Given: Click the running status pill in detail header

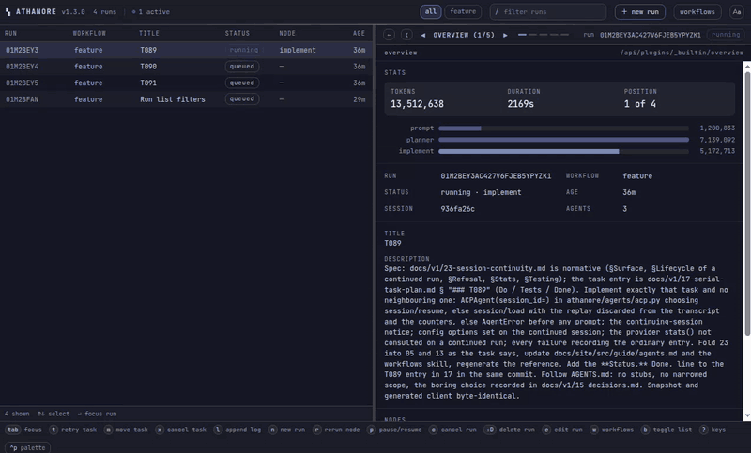Looking at the screenshot, I should [725, 35].
